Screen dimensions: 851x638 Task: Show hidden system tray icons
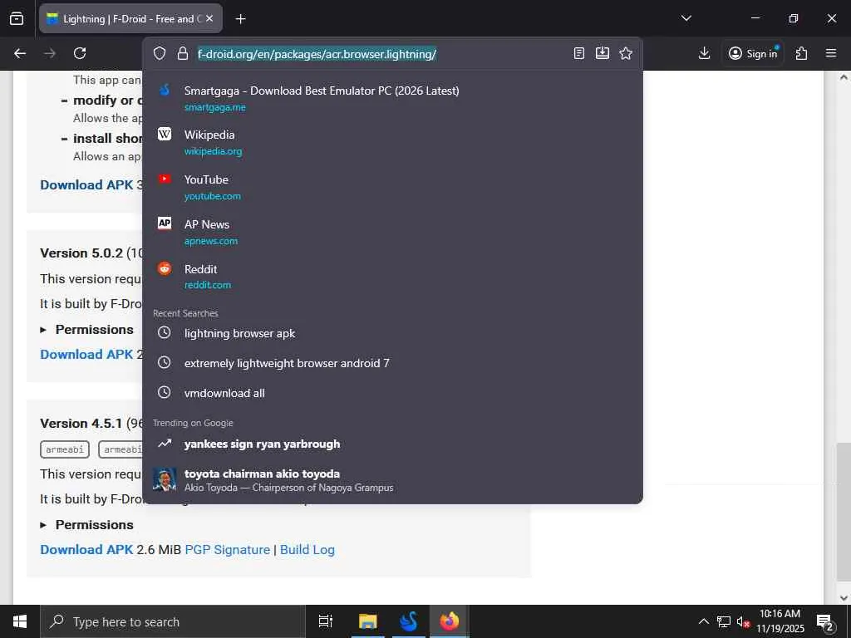point(703,621)
